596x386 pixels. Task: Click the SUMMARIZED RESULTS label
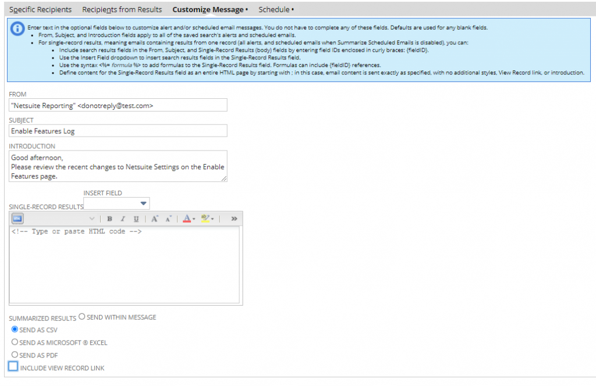click(42, 319)
